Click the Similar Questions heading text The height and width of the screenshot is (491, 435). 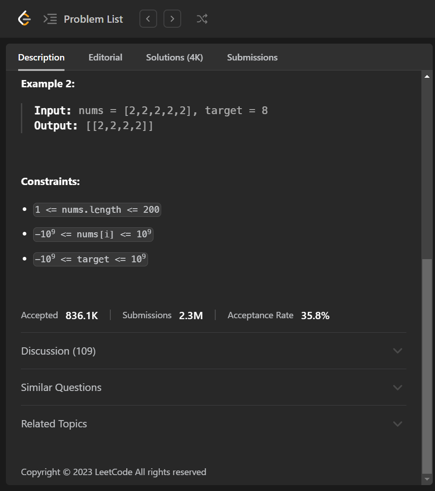click(61, 387)
